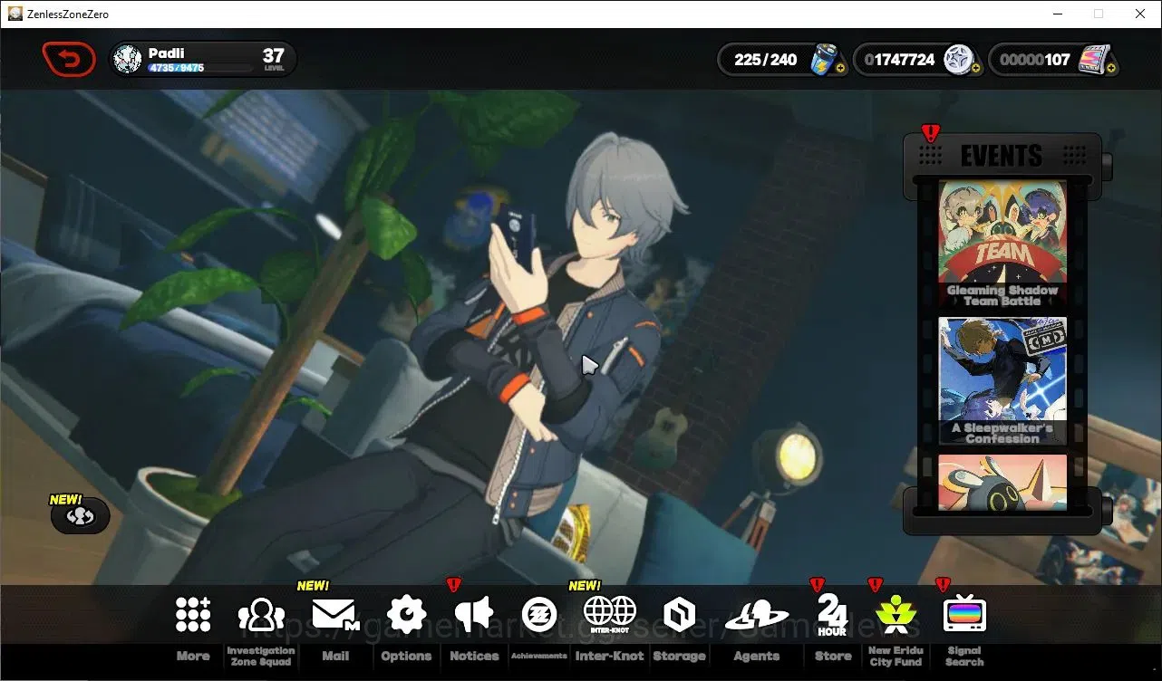Close the ZenlessZoneZero window
Image resolution: width=1162 pixels, height=681 pixels.
pyautogui.click(x=1140, y=14)
